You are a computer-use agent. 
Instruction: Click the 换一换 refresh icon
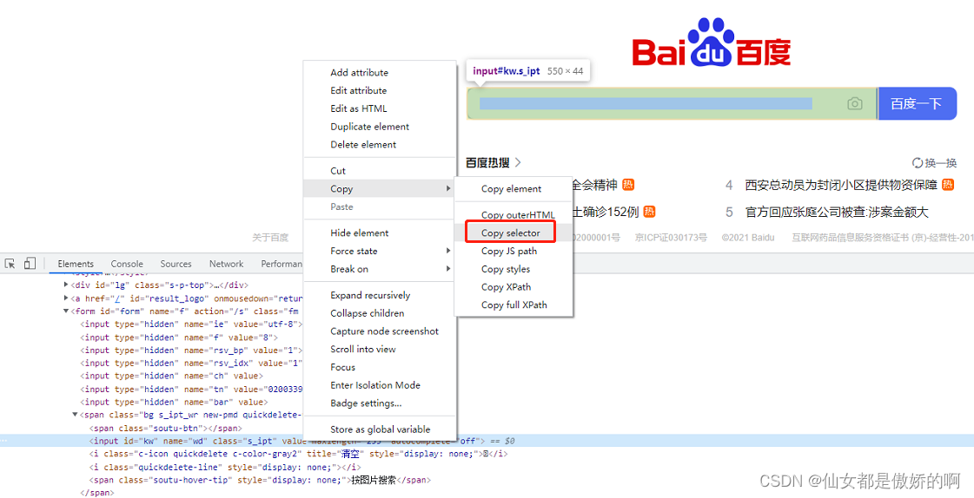(918, 163)
